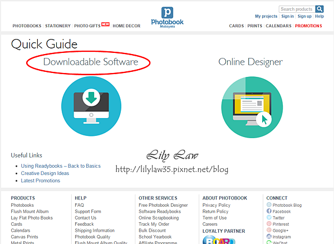Click Sign in link
This screenshot has width=334, height=244.
287,16
